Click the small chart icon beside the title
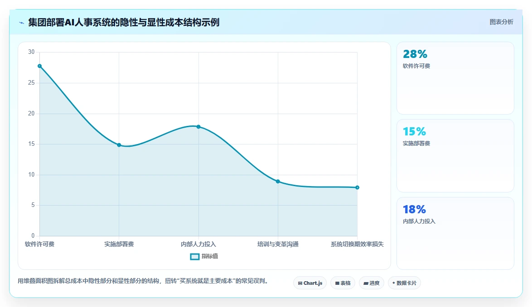Image resolution: width=532 pixels, height=307 pixels. click(x=22, y=23)
